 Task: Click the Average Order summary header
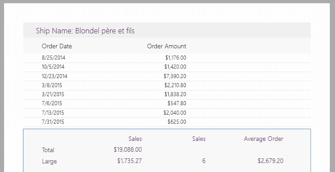pyautogui.click(x=263, y=139)
